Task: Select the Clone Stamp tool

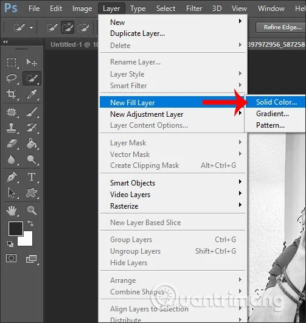Action: tap(12, 128)
